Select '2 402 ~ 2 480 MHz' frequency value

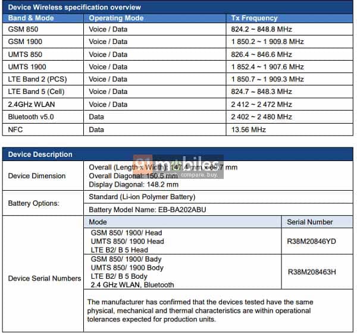261,116
